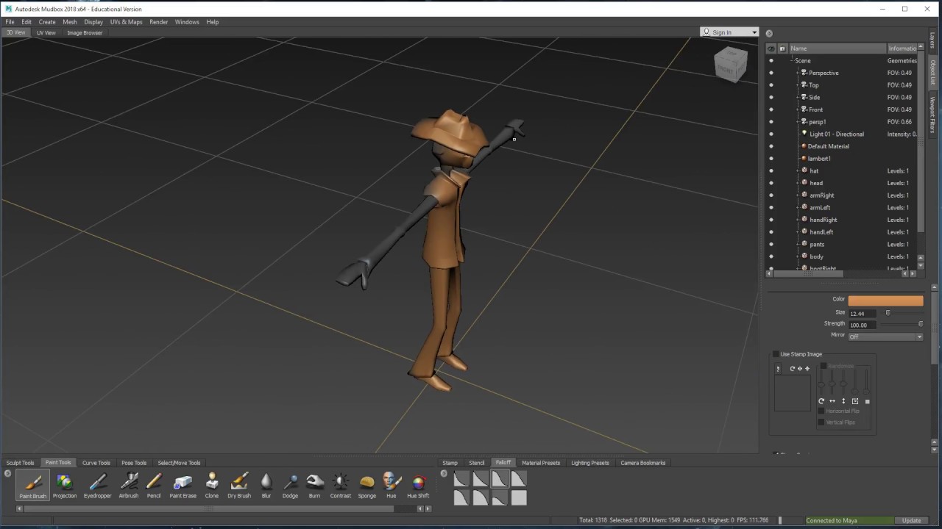Screen dimensions: 942x529
Task: Open the Viewport Filters side tab
Action: 932,115
